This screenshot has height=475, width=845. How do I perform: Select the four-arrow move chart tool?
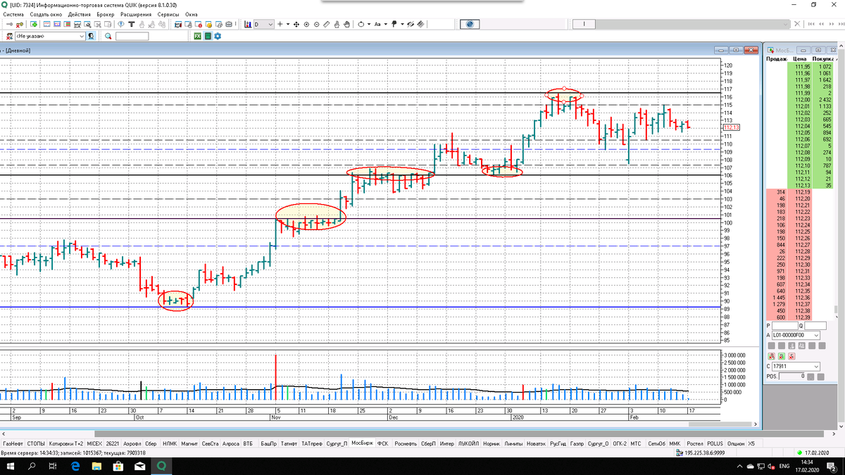tap(296, 24)
